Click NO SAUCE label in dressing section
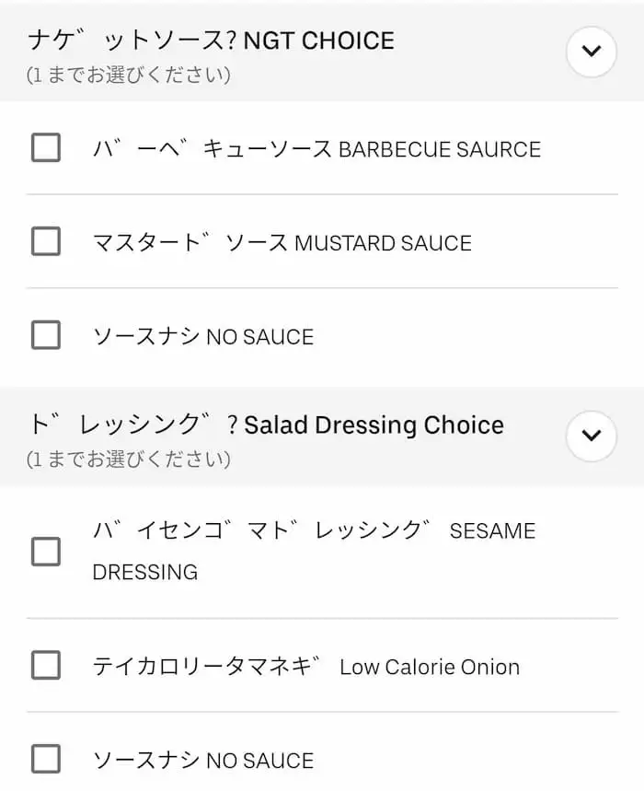644x791 pixels. pos(203,761)
